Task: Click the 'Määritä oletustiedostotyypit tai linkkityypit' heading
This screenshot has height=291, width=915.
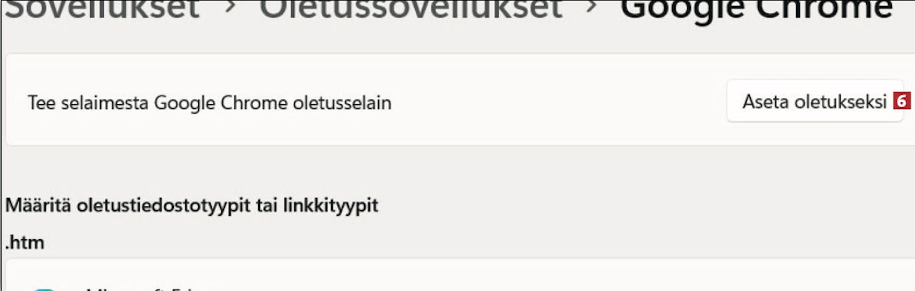Action: tap(192, 206)
